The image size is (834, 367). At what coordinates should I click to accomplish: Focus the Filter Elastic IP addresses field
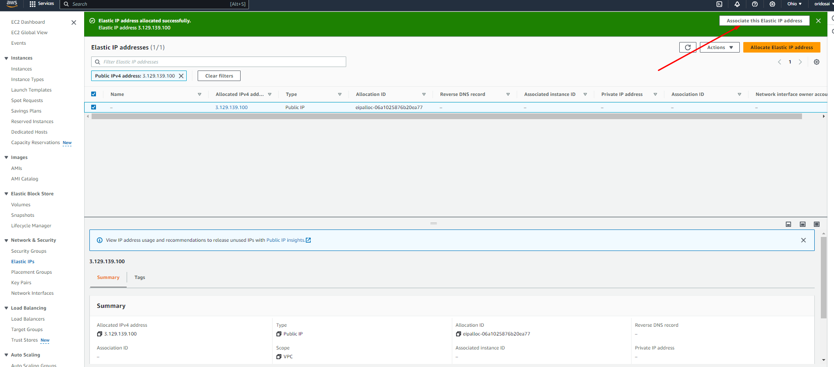click(x=219, y=62)
